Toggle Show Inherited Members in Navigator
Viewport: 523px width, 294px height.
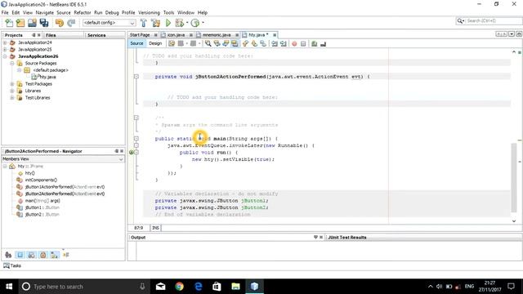(x=8, y=255)
